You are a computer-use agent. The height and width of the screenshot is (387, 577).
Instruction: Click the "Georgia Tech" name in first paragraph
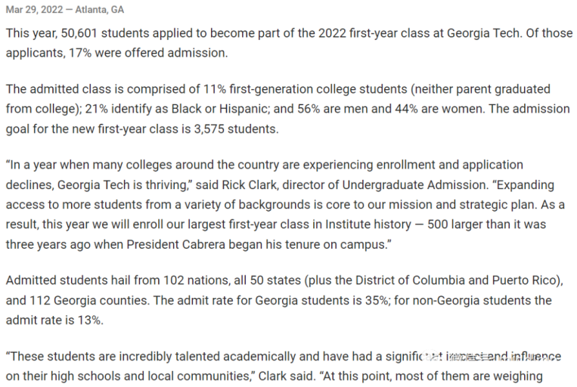tap(483, 33)
